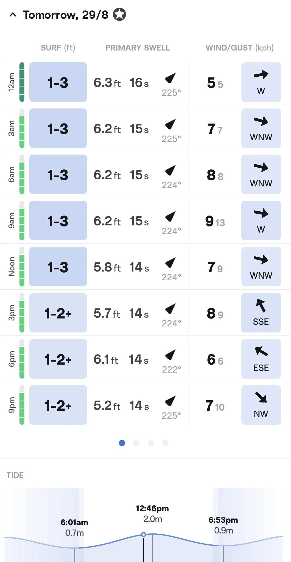The width and height of the screenshot is (291, 562).
Task: Click the 6:53pm 0.9m low tide label
Action: (223, 525)
